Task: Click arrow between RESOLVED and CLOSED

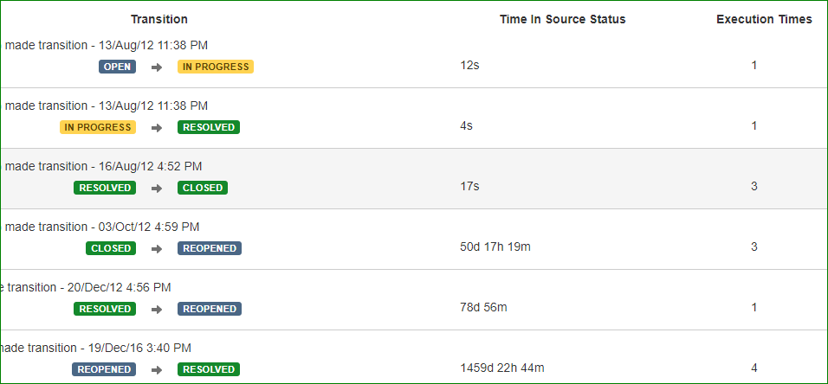Action: pos(156,189)
